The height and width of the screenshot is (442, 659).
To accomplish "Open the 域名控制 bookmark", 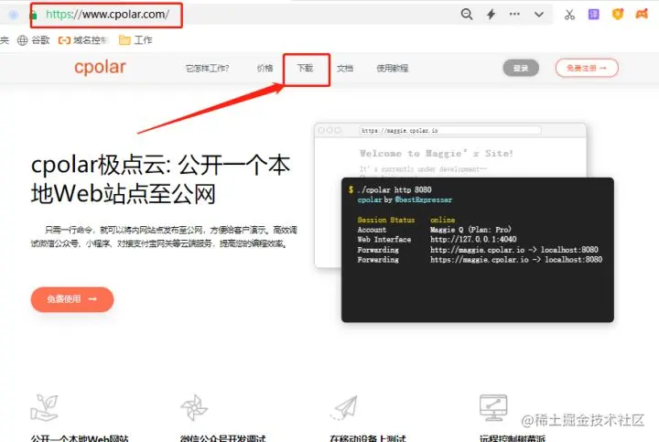I will 83,40.
